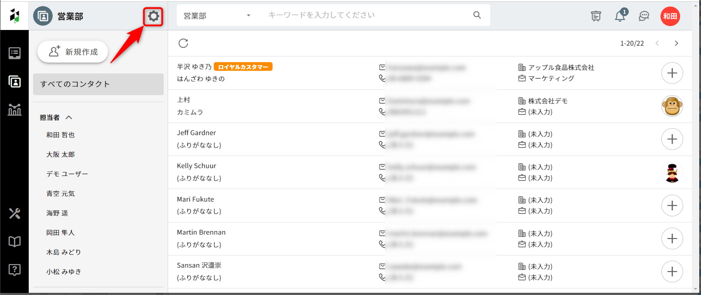Click the plus button for Jeff Gardner

pos(672,139)
